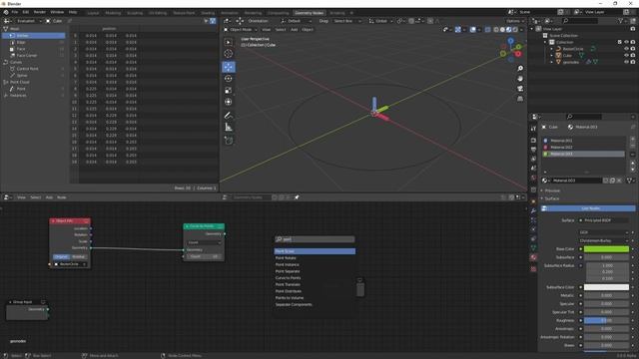The image size is (639, 359).
Task: Activate the Annotate pencil tool
Action: click(x=229, y=116)
